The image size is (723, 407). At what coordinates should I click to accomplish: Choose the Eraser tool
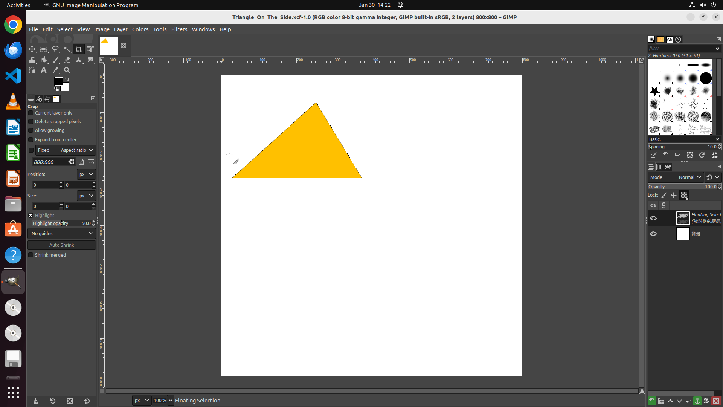pos(67,60)
